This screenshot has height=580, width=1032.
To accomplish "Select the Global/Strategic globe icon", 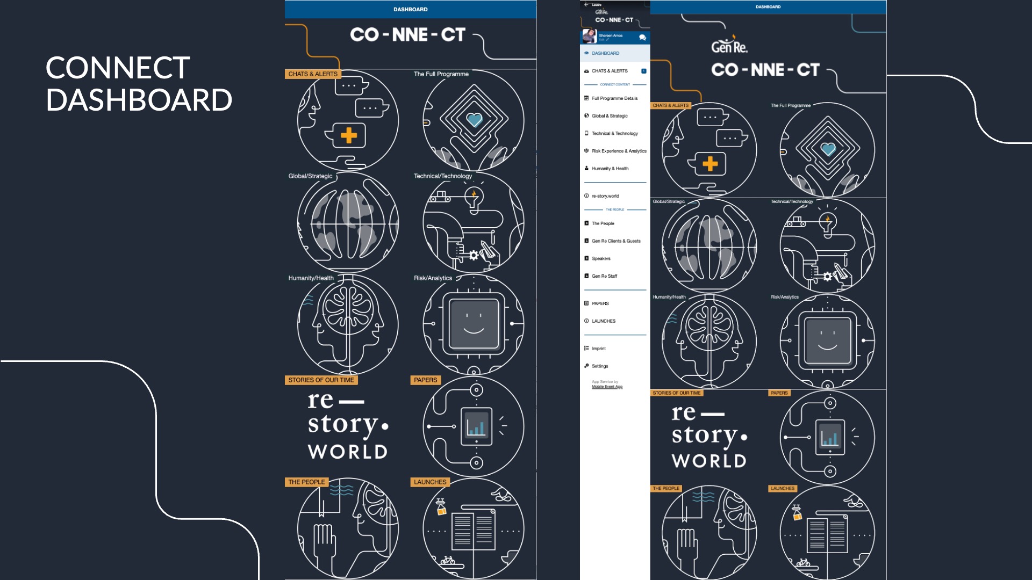I will (348, 222).
